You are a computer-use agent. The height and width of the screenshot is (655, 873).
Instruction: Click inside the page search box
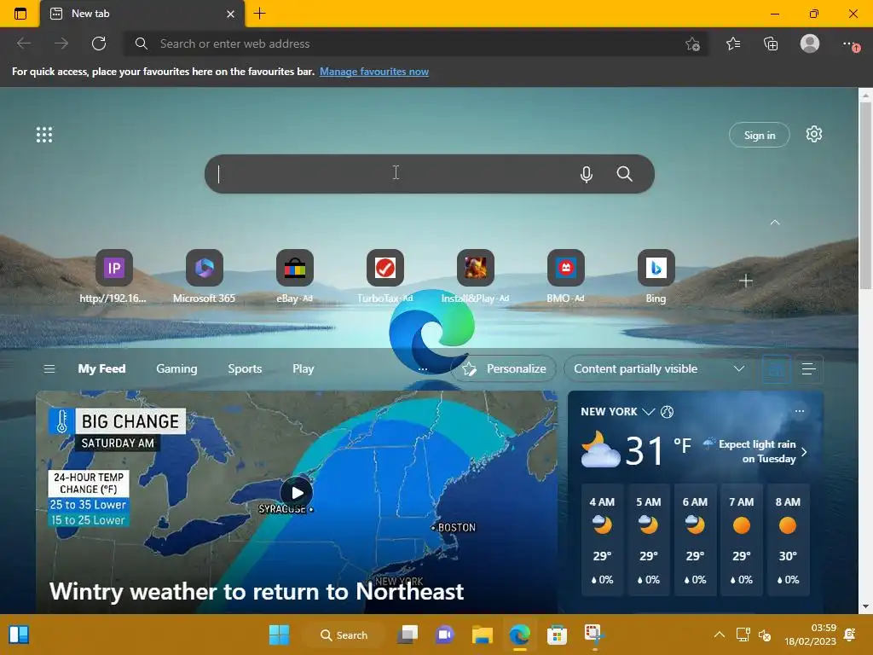point(430,174)
